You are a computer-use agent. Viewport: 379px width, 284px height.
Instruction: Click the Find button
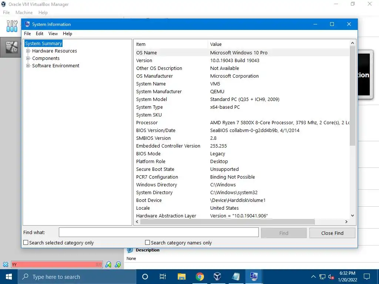[284, 233]
